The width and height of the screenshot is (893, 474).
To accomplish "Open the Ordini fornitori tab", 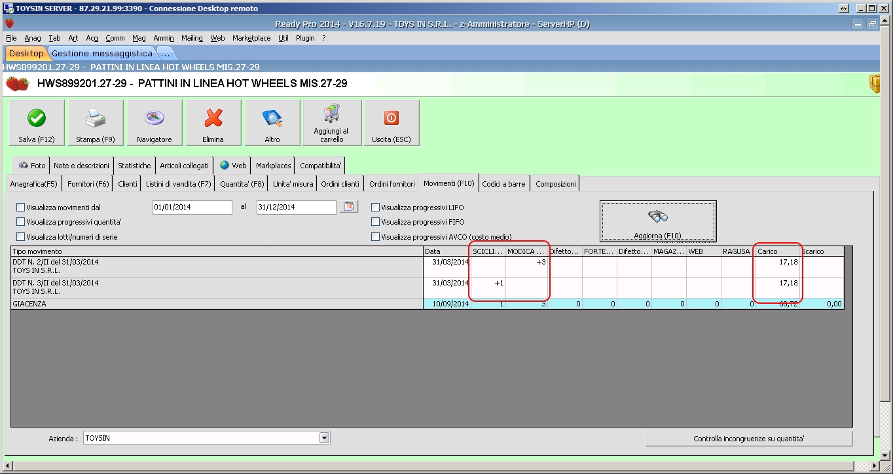I will tap(392, 184).
